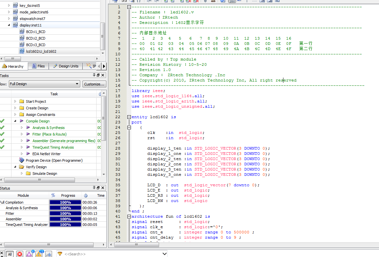Click the left tab-scroll arrow in Project Navigator

(x=99, y=66)
